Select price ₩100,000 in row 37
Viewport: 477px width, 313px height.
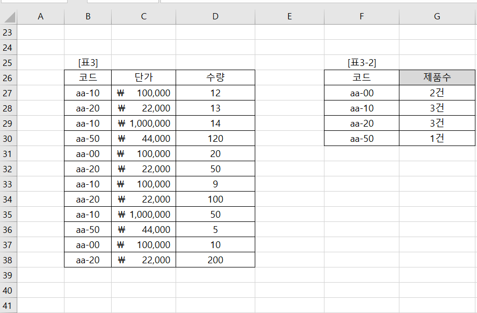144,245
